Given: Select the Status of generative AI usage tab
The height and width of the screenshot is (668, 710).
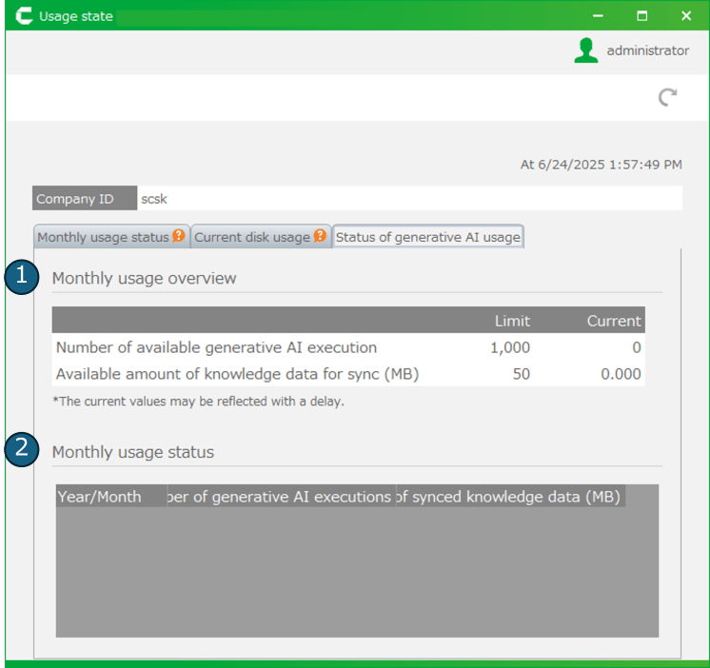Looking at the screenshot, I should click(427, 237).
